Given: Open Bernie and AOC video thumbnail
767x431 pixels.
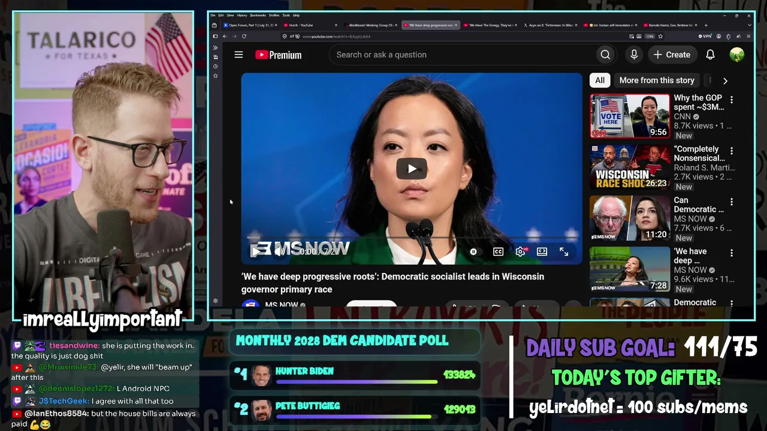Looking at the screenshot, I should pyautogui.click(x=630, y=218).
